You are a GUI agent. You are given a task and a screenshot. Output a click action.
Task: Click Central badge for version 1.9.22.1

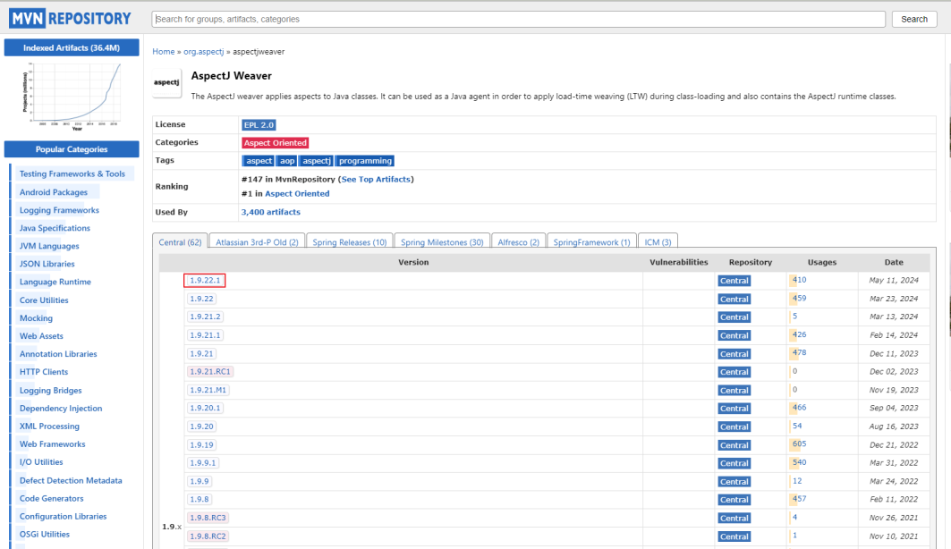(734, 281)
